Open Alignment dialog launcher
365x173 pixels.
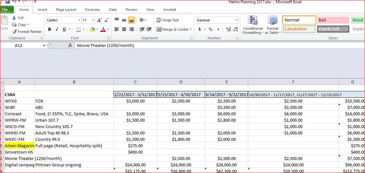pyautogui.click(x=191, y=38)
